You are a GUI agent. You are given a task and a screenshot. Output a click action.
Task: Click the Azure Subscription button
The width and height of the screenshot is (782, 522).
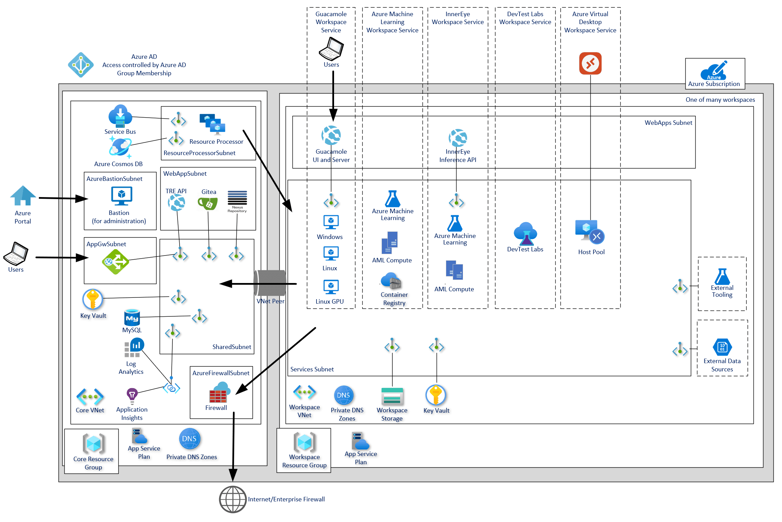(x=724, y=70)
